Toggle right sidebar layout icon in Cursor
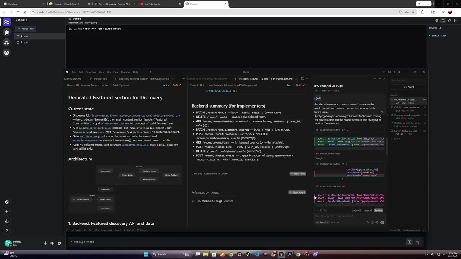The height and width of the screenshot is (259, 461). (x=394, y=72)
